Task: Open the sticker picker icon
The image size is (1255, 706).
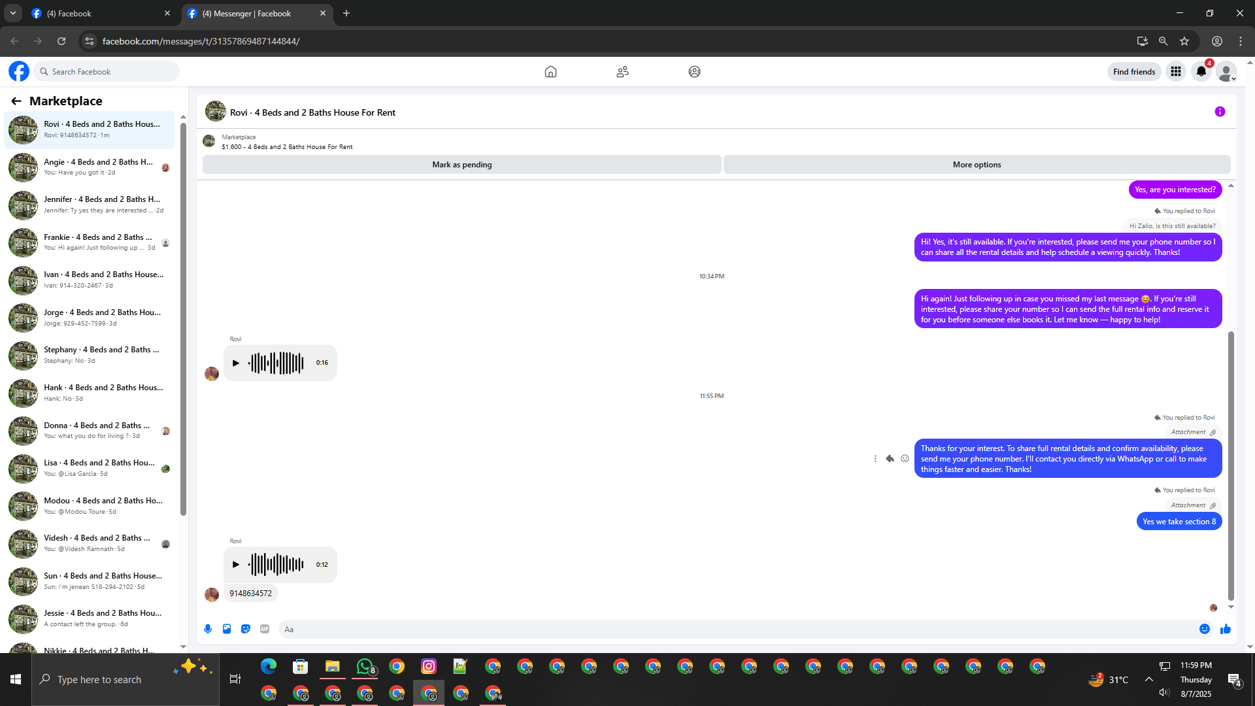Action: (246, 629)
